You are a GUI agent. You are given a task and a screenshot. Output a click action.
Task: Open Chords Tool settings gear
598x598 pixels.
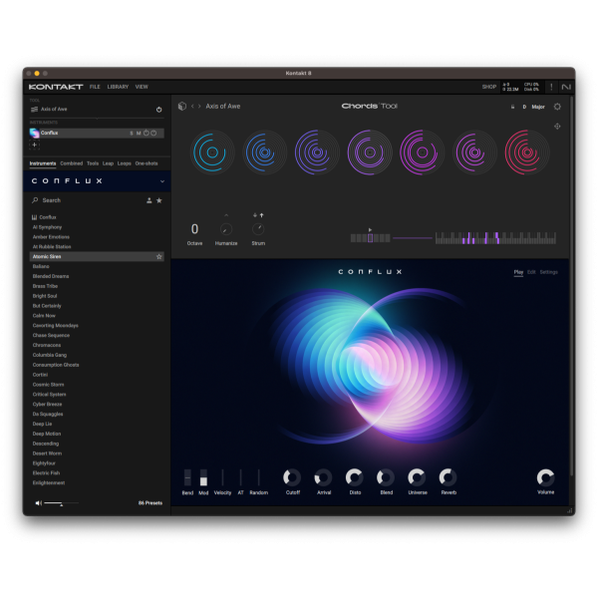point(557,107)
